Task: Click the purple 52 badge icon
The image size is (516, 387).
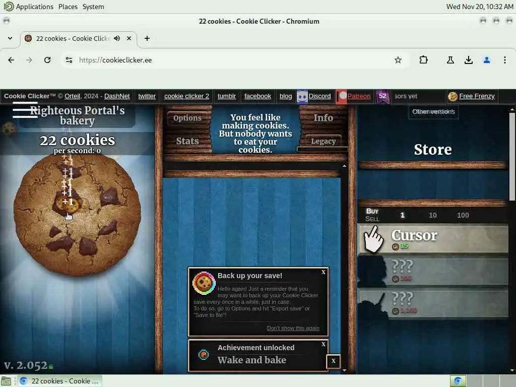Action: coord(383,97)
